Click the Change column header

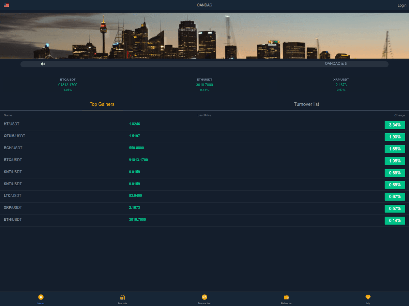coord(400,115)
